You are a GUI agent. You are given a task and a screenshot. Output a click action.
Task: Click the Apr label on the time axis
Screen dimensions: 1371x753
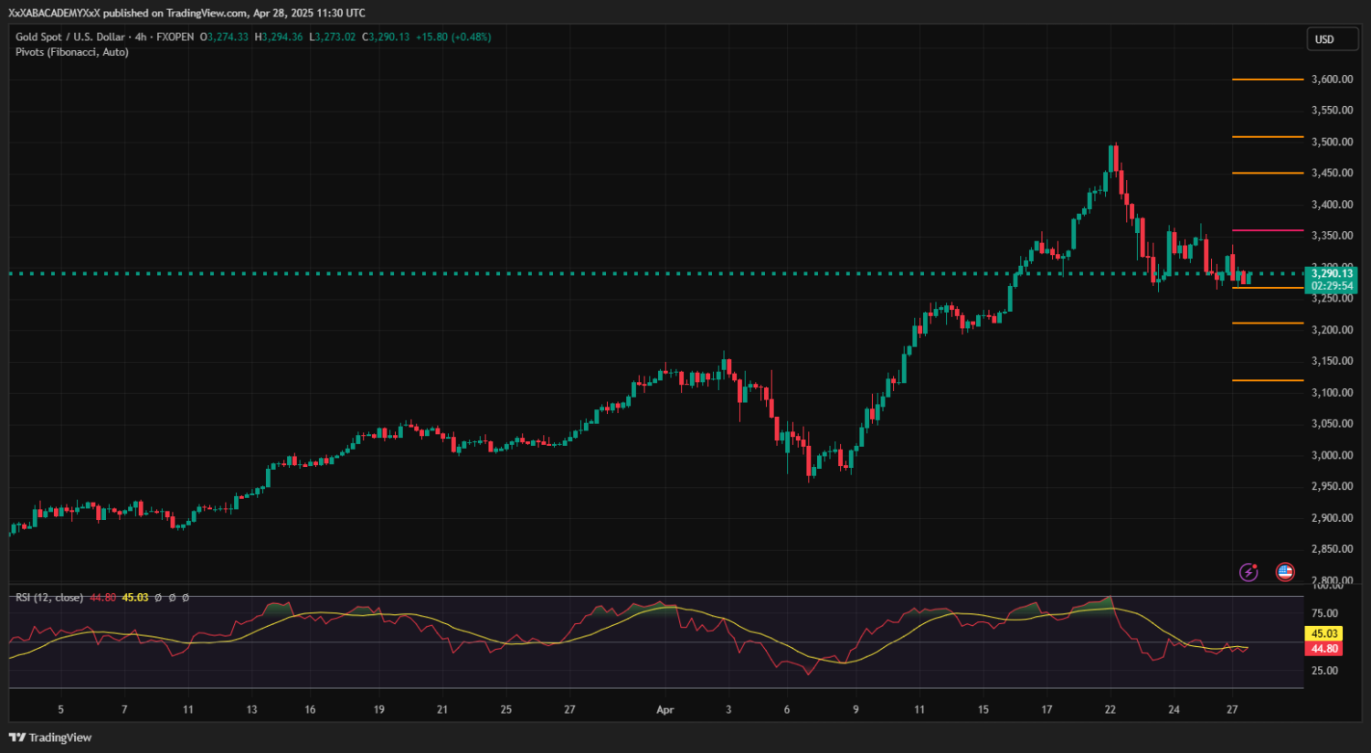pyautogui.click(x=664, y=710)
